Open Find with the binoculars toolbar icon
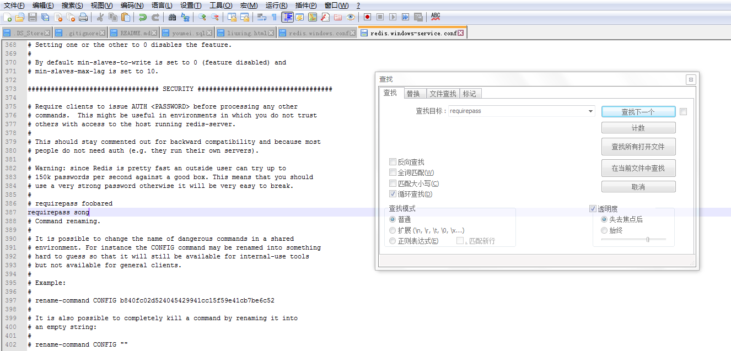The height and width of the screenshot is (351, 731). point(174,17)
